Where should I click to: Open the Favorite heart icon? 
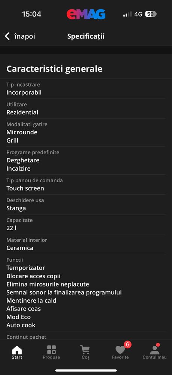(x=120, y=350)
